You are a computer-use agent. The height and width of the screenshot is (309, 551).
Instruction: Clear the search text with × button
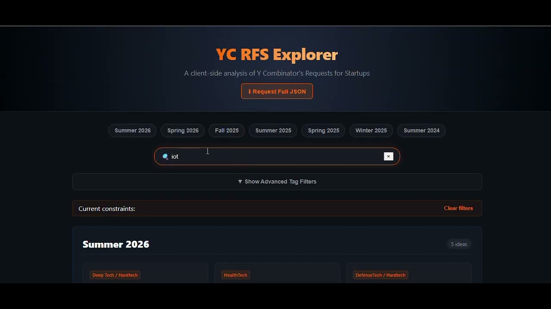(388, 157)
